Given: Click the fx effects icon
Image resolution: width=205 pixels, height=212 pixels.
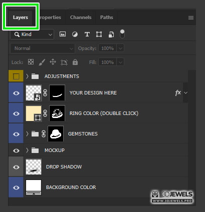Looking at the screenshot, I should tap(178, 92).
